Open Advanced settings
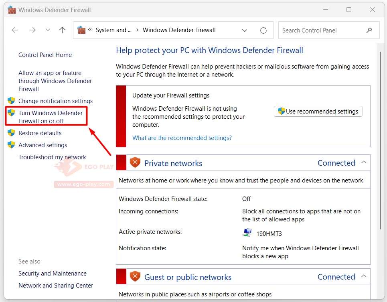 click(43, 145)
